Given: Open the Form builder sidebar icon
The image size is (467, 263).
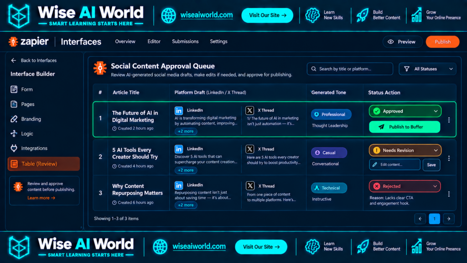Looking at the screenshot, I should tap(14, 89).
